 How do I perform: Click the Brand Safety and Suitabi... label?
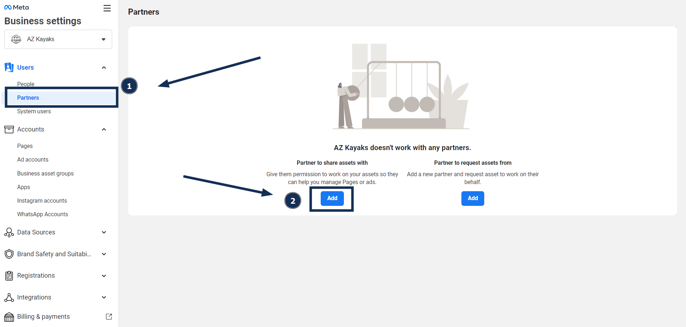[54, 254]
